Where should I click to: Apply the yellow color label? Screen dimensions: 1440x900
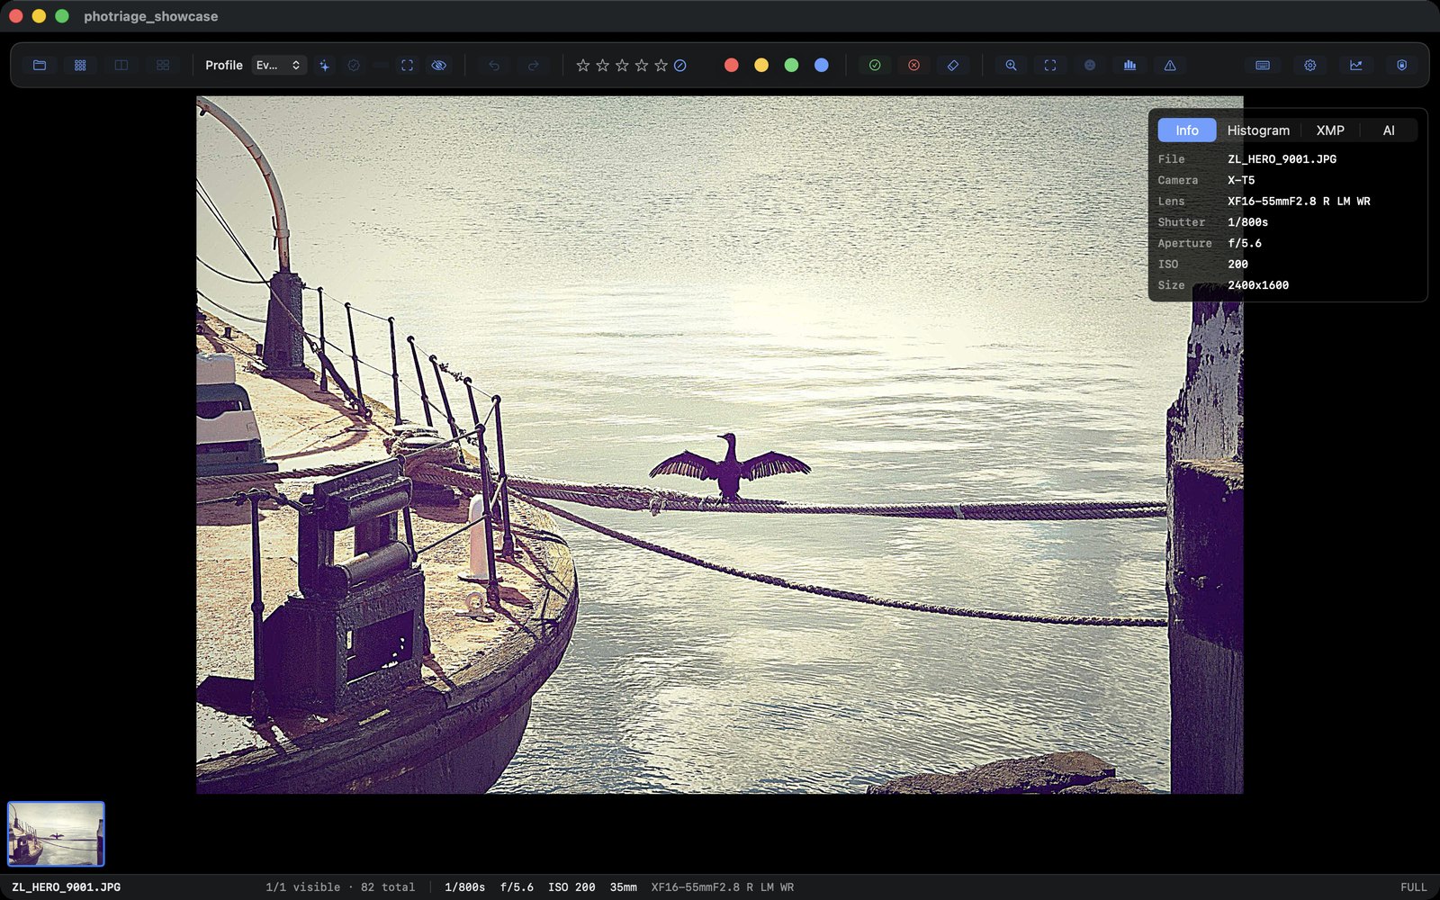coord(761,65)
